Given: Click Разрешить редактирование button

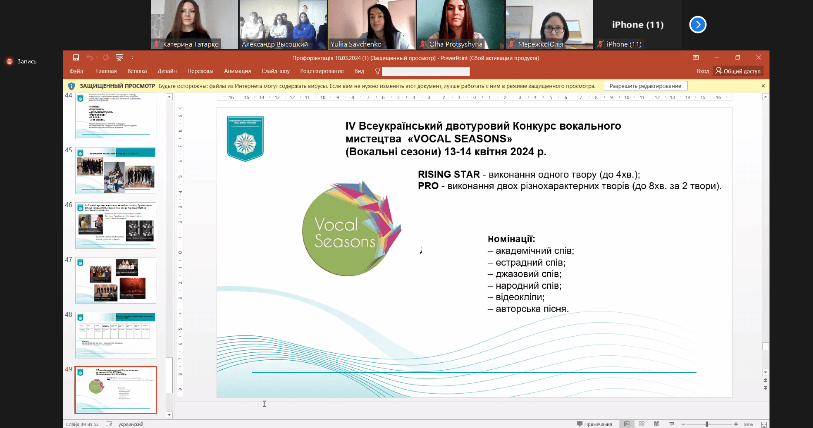Looking at the screenshot, I should [x=645, y=86].
